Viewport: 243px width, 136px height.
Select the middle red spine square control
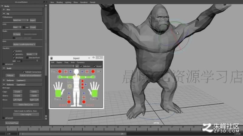click(82, 84)
